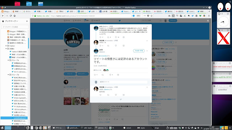Screen dimensions: 232x130
Task: Reload the page with the refresh icon
Action: 11,16
